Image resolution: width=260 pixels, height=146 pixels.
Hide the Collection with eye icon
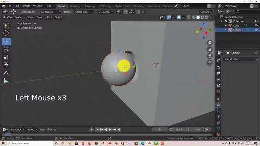pyautogui.click(x=256, y=21)
